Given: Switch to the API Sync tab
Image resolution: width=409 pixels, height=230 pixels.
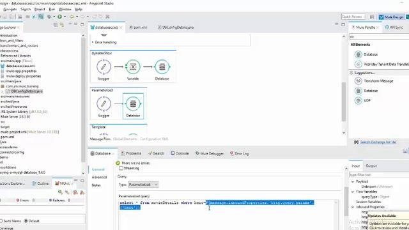Looking at the screenshot, I should (394, 27).
